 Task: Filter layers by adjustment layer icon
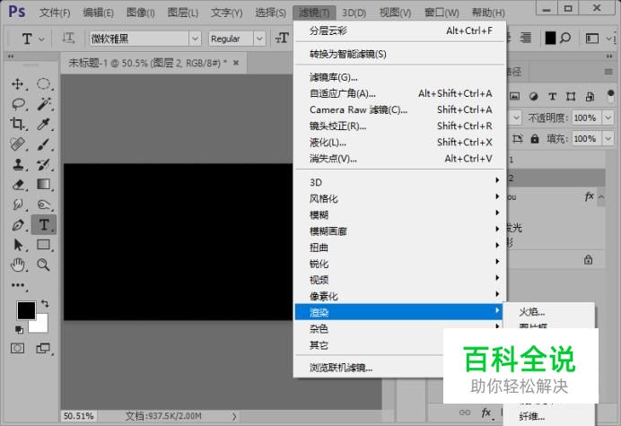coord(533,96)
